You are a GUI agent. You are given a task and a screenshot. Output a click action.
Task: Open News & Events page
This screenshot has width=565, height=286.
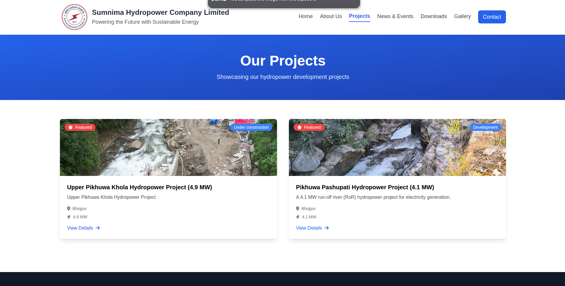[395, 16]
